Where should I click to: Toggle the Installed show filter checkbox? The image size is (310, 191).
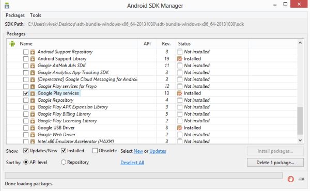tap(64, 151)
